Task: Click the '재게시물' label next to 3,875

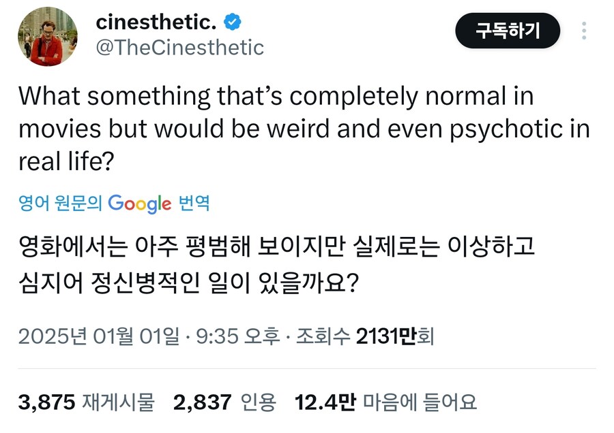Action: coord(119,402)
